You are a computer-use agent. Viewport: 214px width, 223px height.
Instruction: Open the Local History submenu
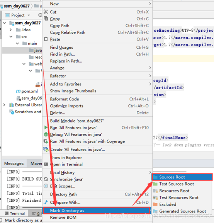(x=97, y=172)
